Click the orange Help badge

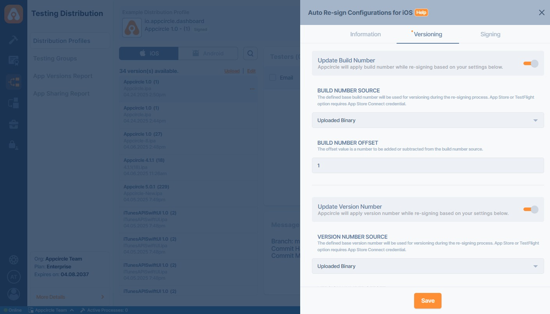[x=421, y=12]
